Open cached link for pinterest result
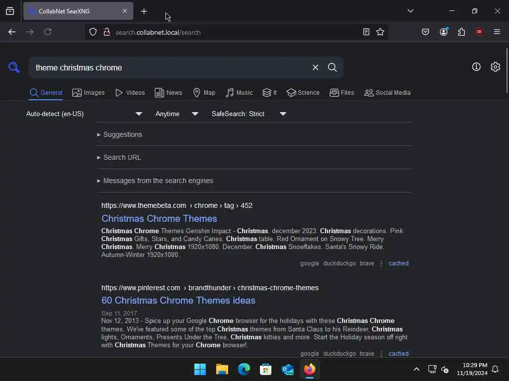Image resolution: width=509 pixels, height=381 pixels. (399, 353)
